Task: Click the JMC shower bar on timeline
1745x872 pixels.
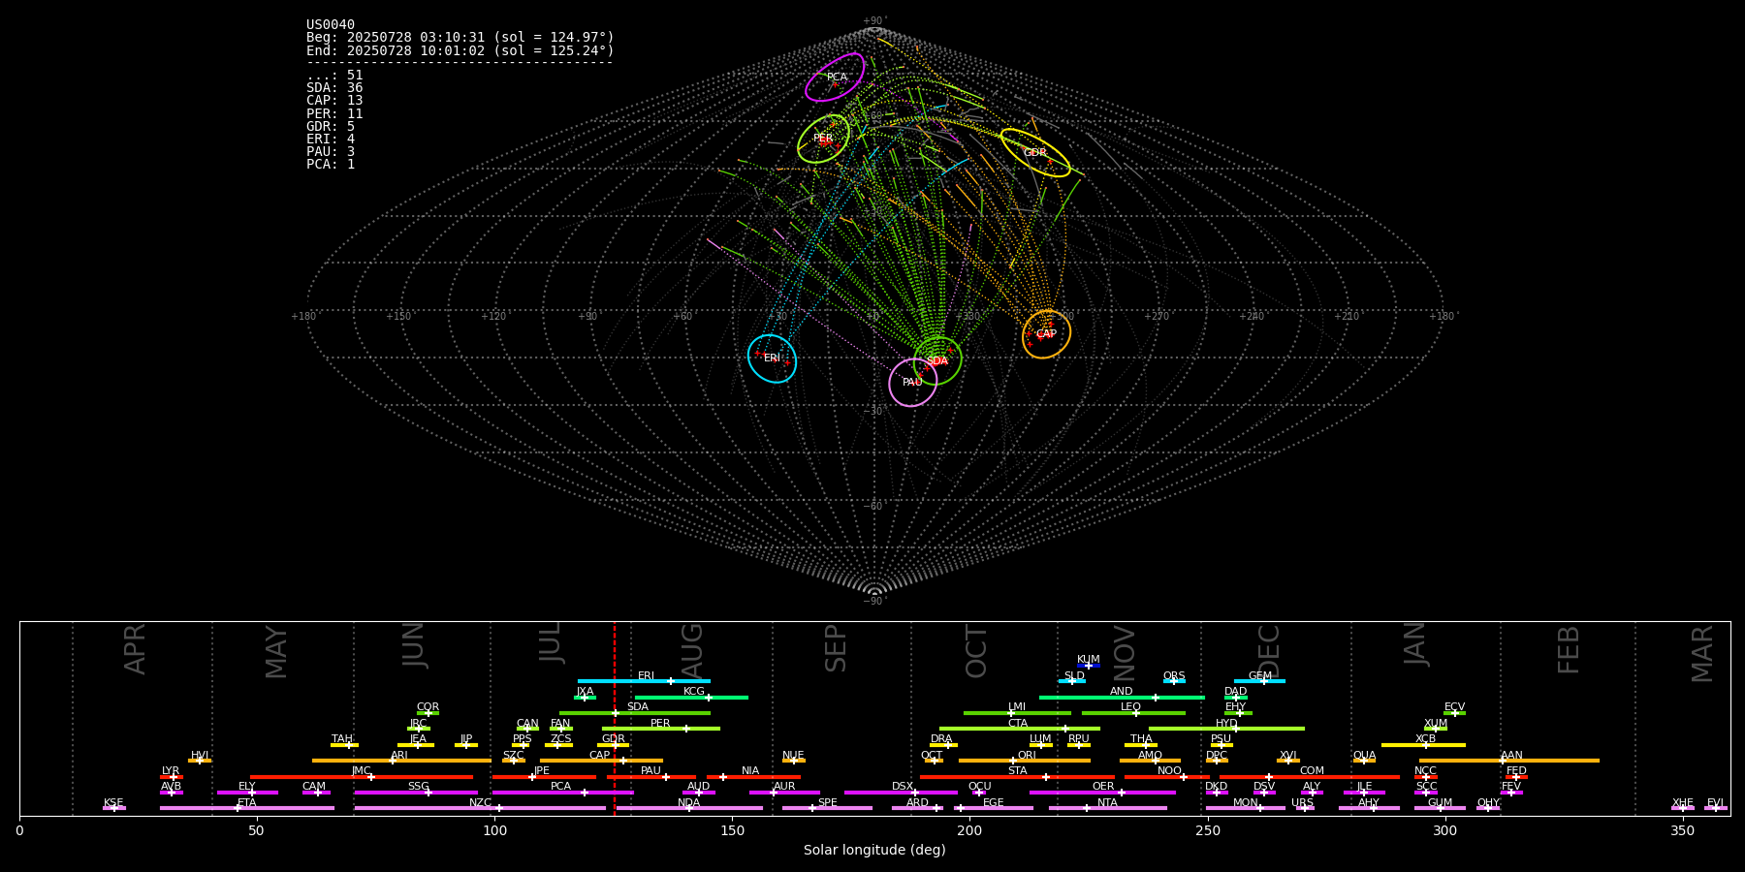Action: [x=362, y=777]
